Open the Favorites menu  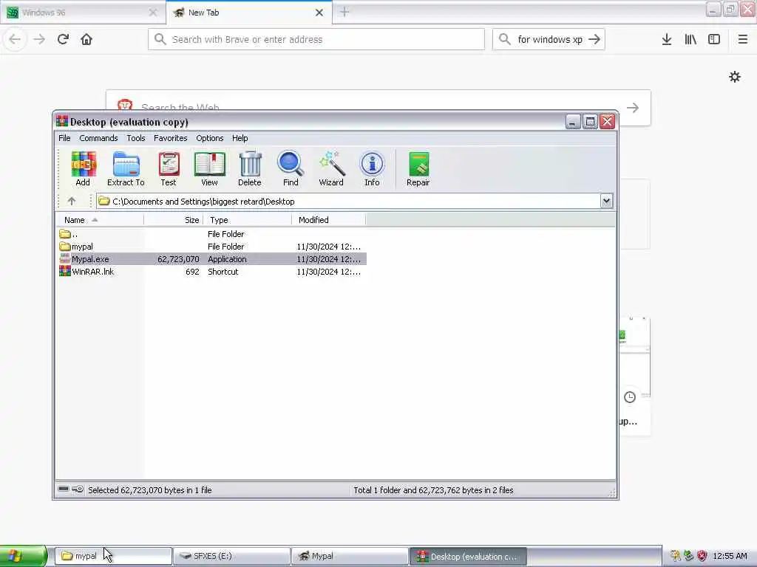click(x=171, y=138)
